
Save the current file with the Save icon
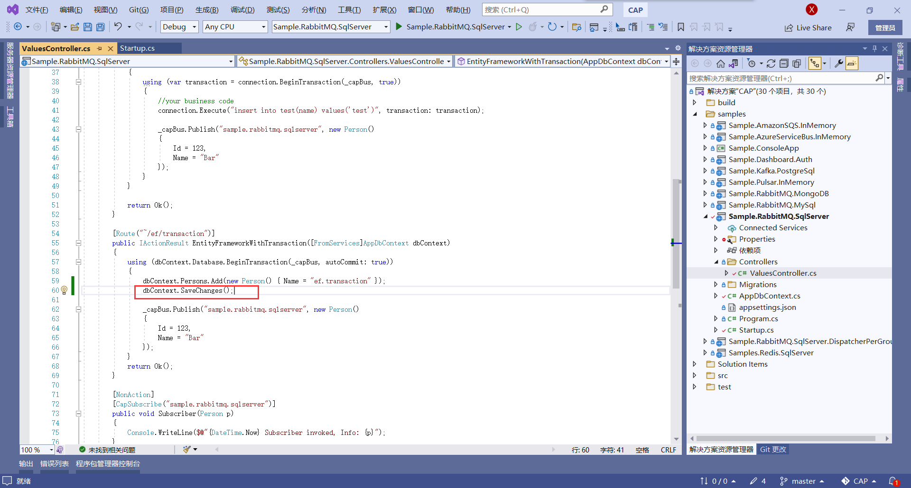tap(88, 27)
